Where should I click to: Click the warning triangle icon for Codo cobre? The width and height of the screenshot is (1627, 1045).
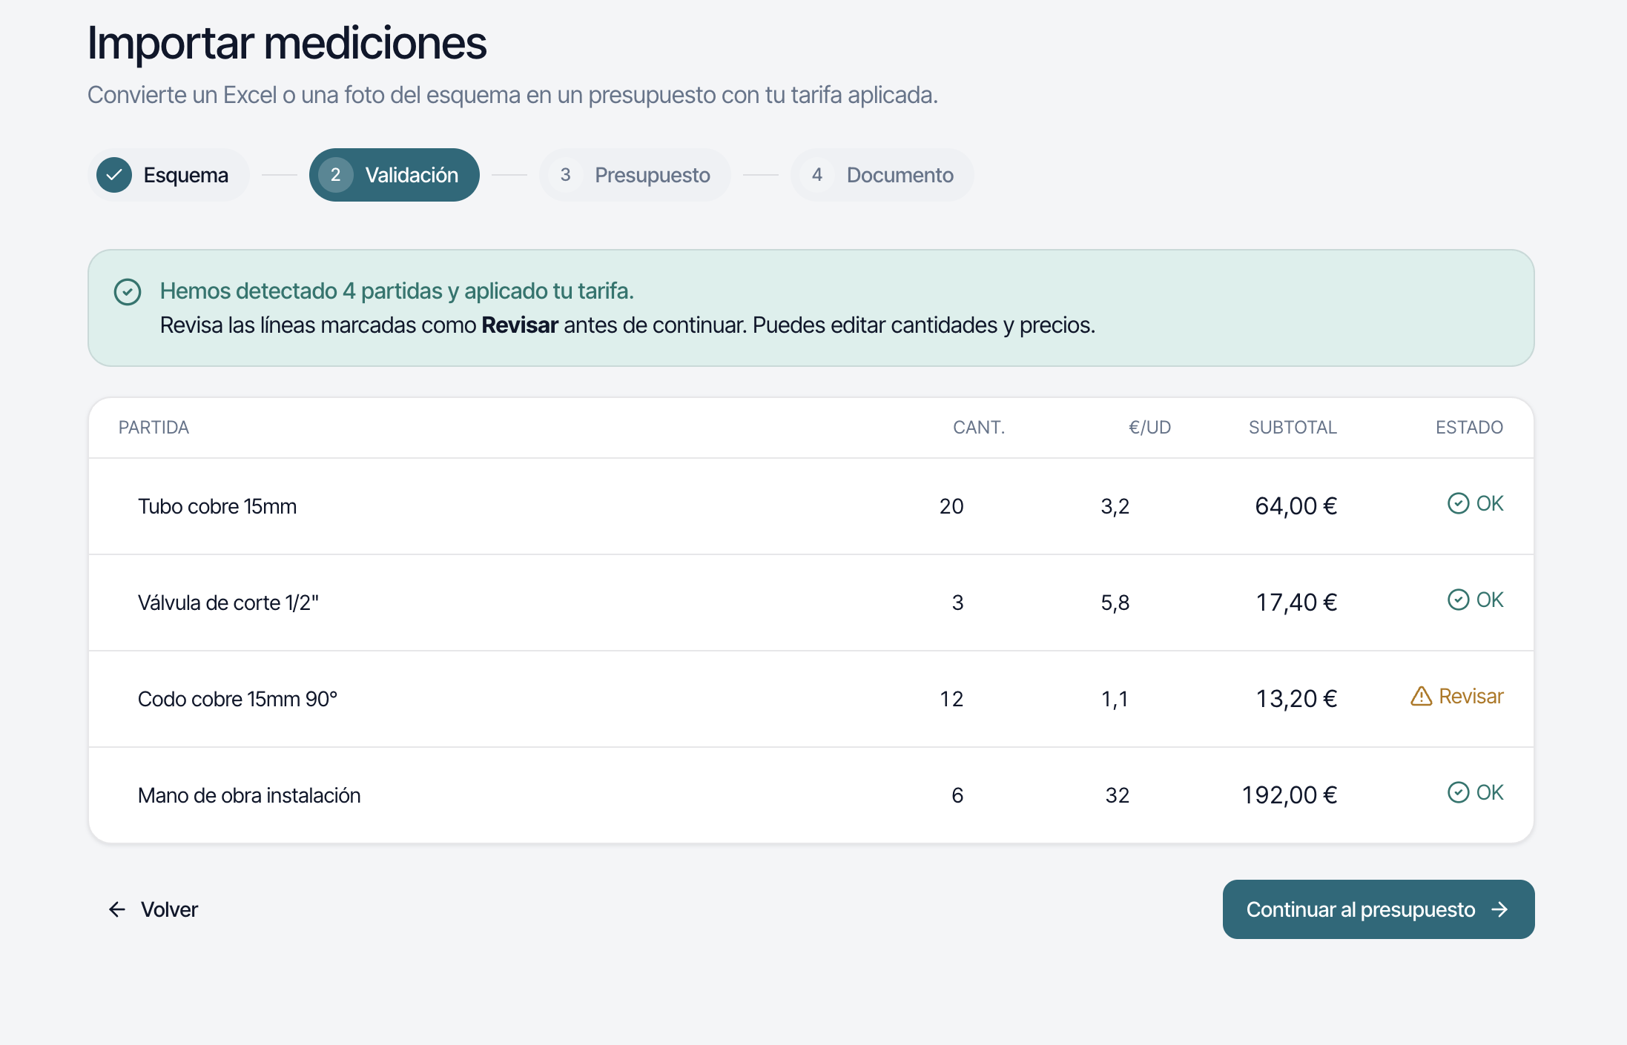[1421, 697]
